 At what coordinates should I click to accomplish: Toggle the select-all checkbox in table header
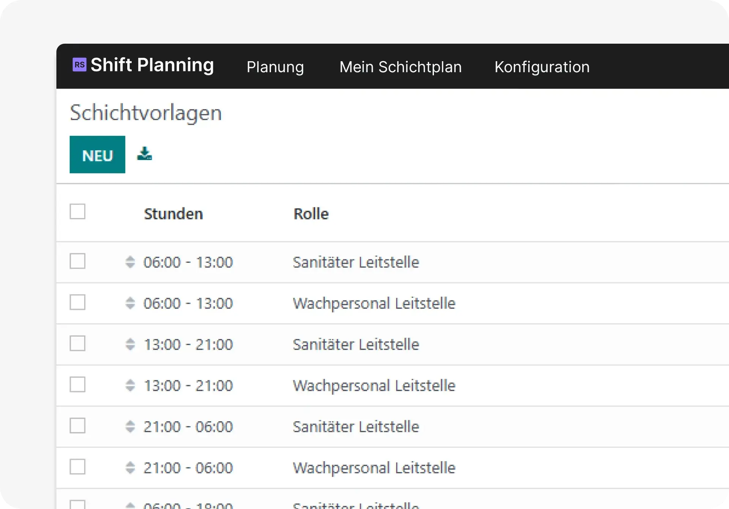[77, 212]
